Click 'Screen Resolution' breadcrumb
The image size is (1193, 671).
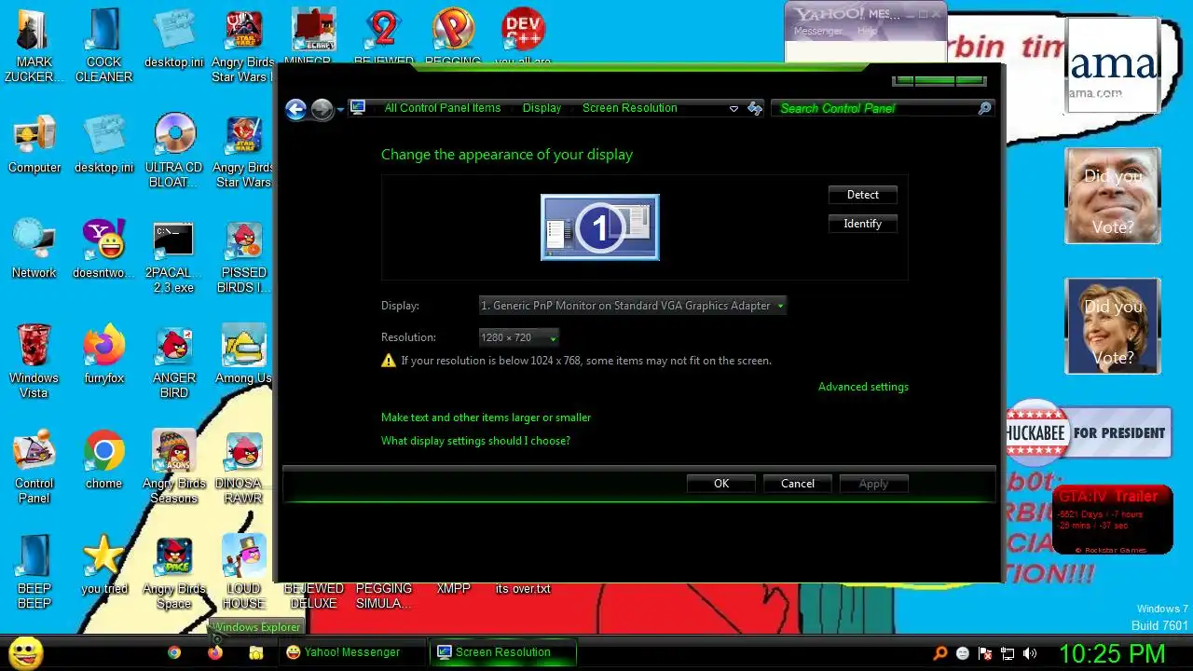pyautogui.click(x=630, y=108)
